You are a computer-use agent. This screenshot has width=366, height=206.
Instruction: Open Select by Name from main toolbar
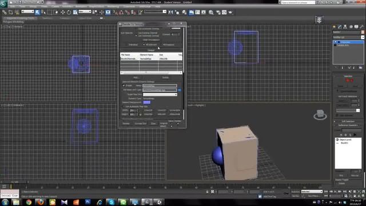point(43,12)
